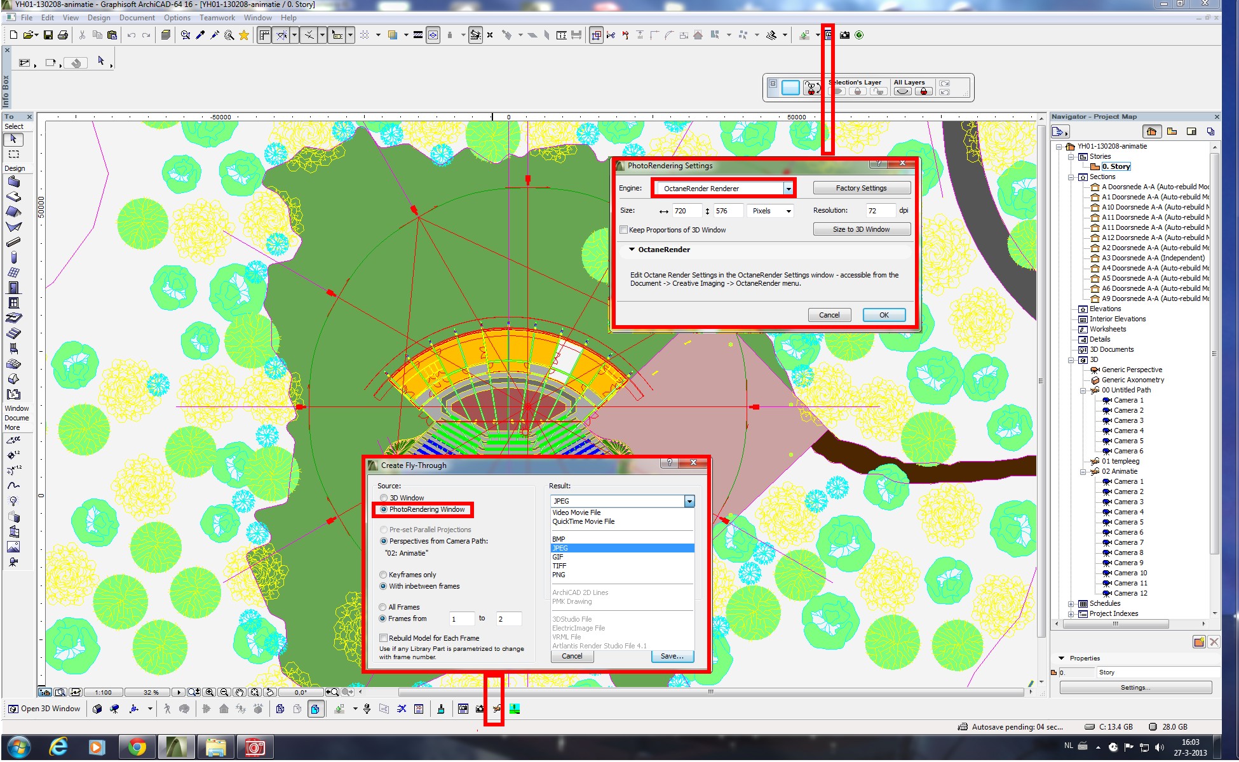Open the Document menu
This screenshot has height=762, width=1239.
click(x=137, y=18)
